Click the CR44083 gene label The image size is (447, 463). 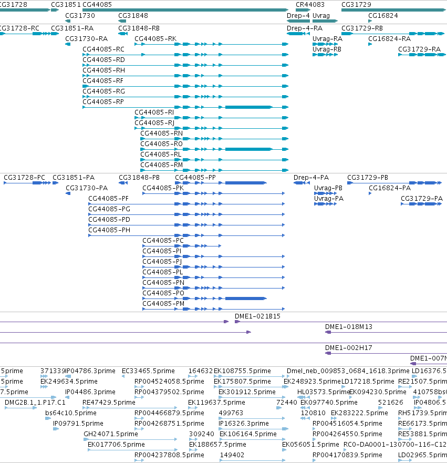[310, 5]
